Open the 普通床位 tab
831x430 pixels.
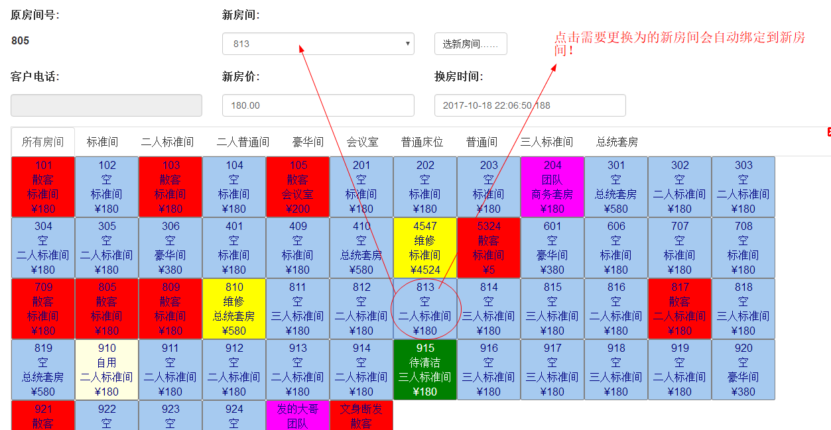pyautogui.click(x=422, y=142)
